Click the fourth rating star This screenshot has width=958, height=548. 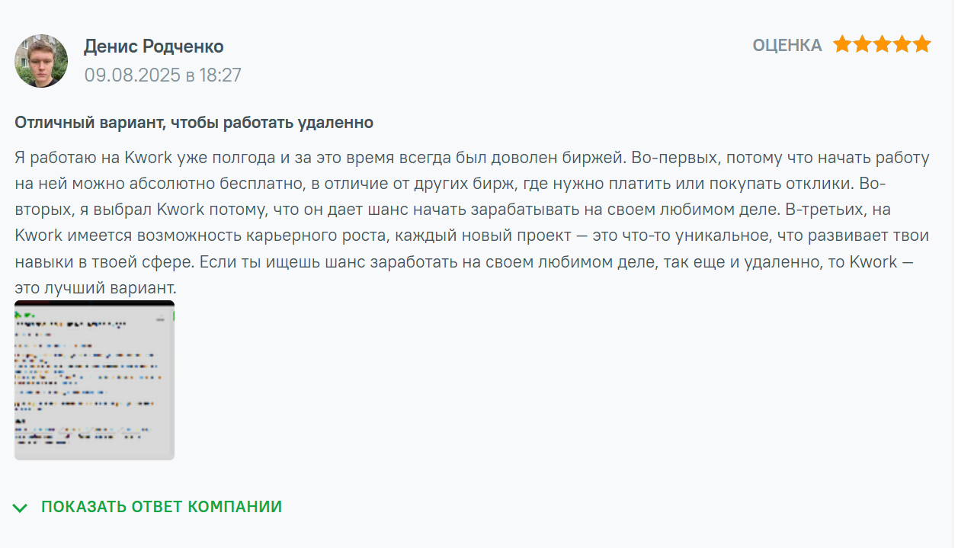click(902, 44)
